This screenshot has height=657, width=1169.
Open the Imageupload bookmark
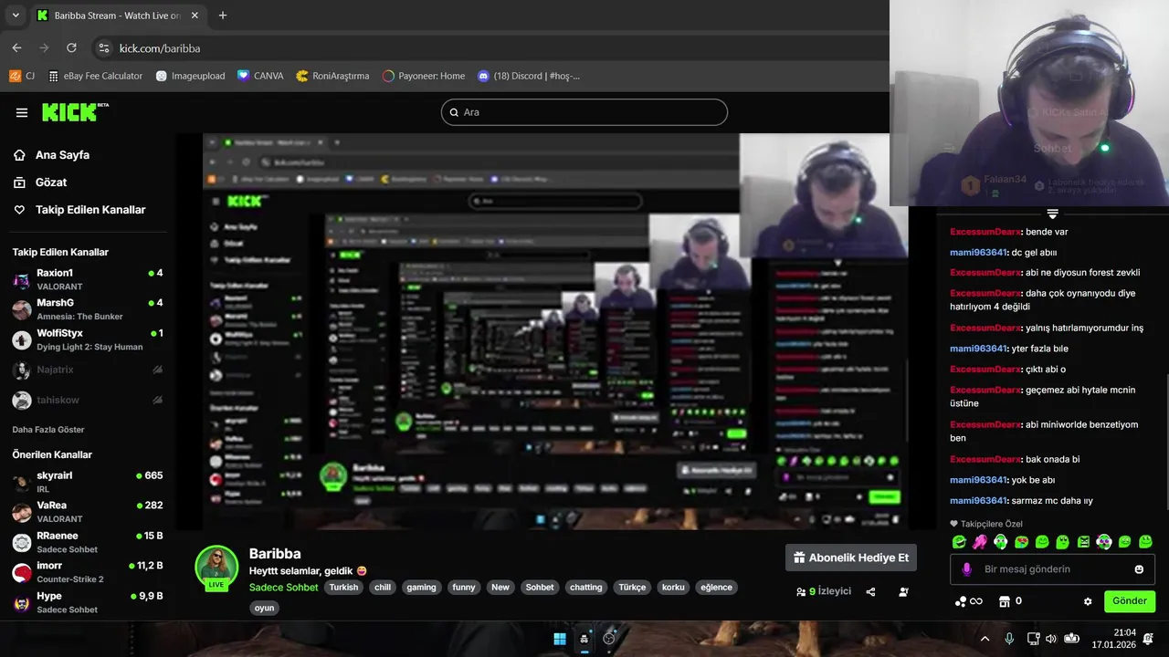coord(190,76)
